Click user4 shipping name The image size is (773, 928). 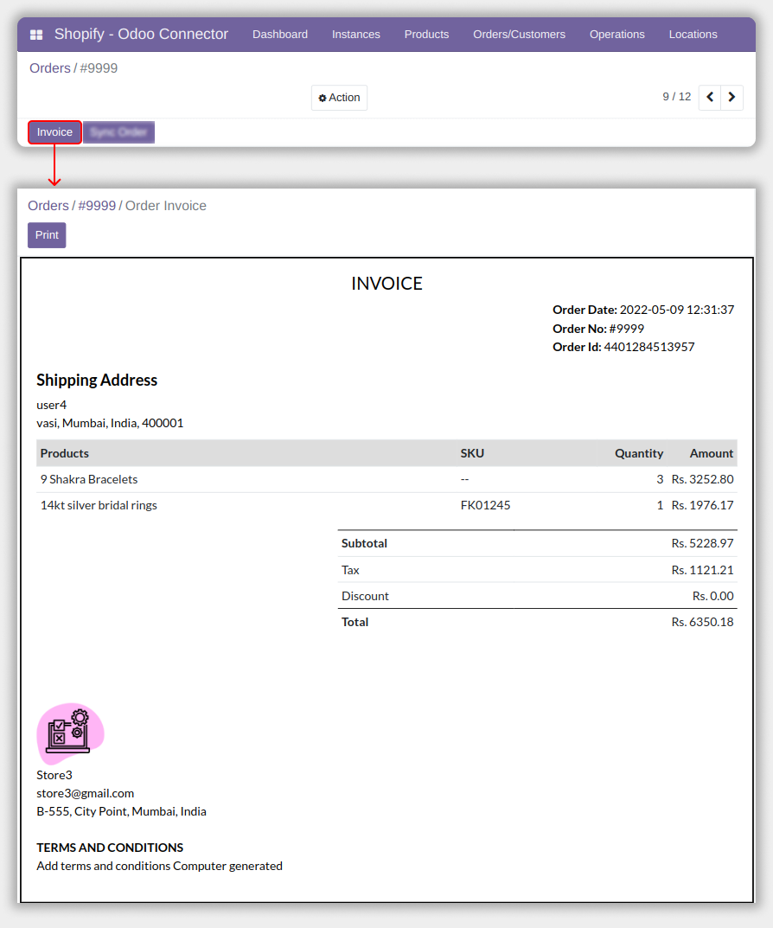[x=52, y=405]
